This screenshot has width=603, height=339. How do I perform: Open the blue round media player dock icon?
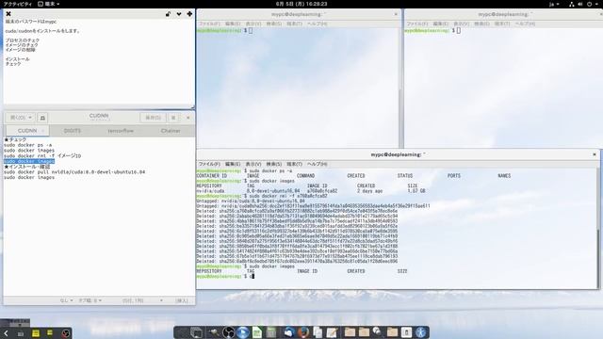pyautogui.click(x=243, y=332)
